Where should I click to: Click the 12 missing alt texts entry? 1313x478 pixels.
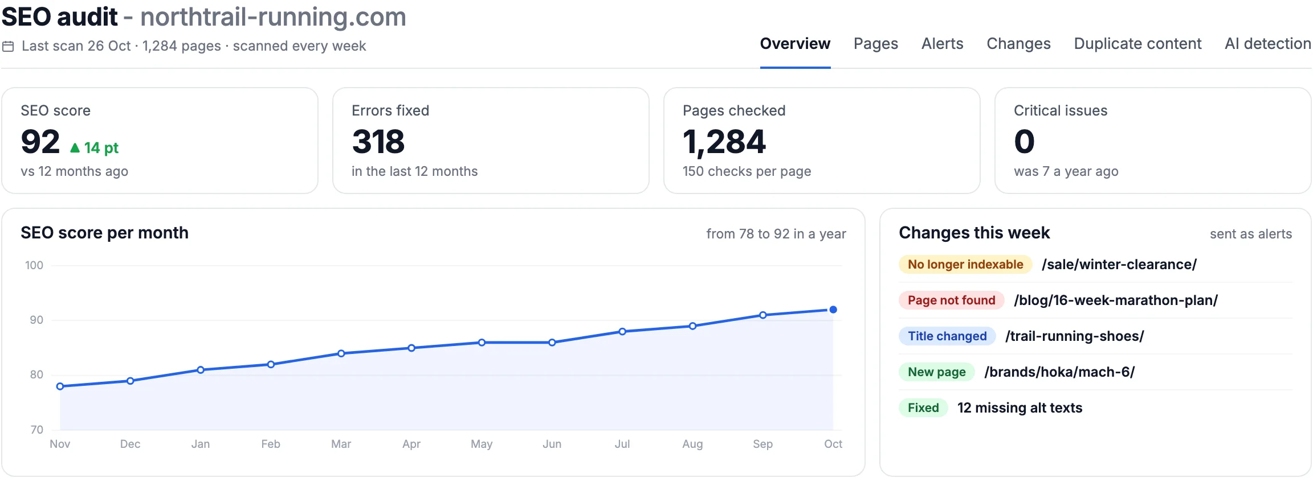(1020, 408)
